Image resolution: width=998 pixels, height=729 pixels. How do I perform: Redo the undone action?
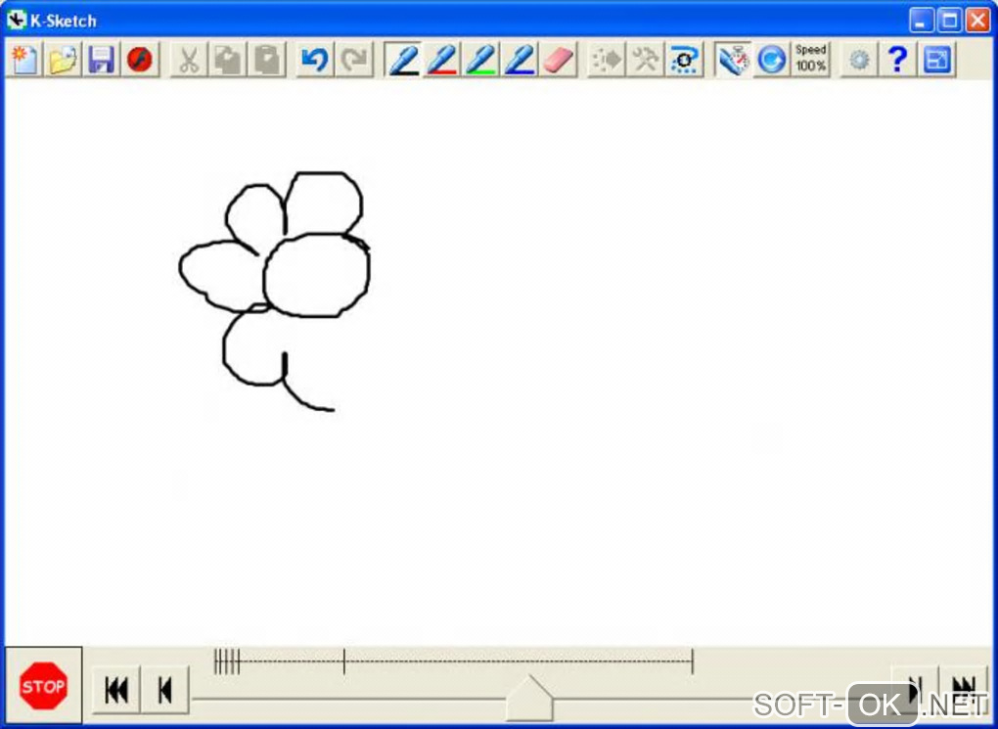(x=354, y=61)
